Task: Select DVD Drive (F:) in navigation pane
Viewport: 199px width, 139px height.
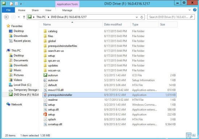Action: click(26, 95)
